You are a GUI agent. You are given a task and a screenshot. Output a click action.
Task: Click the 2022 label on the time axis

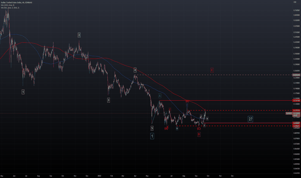(x=99, y=176)
